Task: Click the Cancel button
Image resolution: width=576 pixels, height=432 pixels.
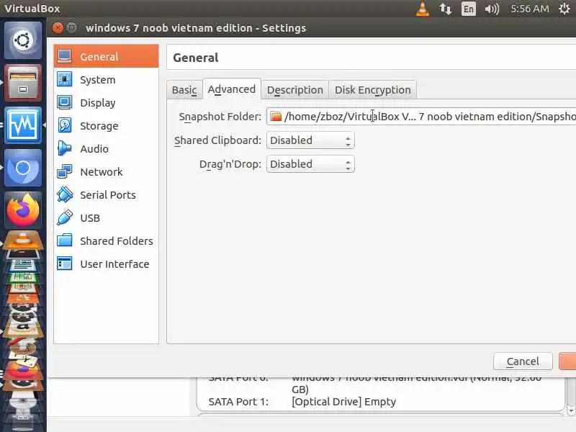Action: 523,361
